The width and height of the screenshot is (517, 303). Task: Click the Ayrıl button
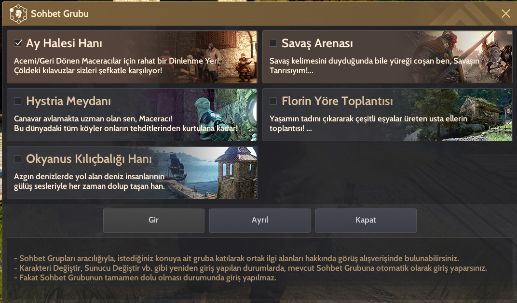point(260,220)
